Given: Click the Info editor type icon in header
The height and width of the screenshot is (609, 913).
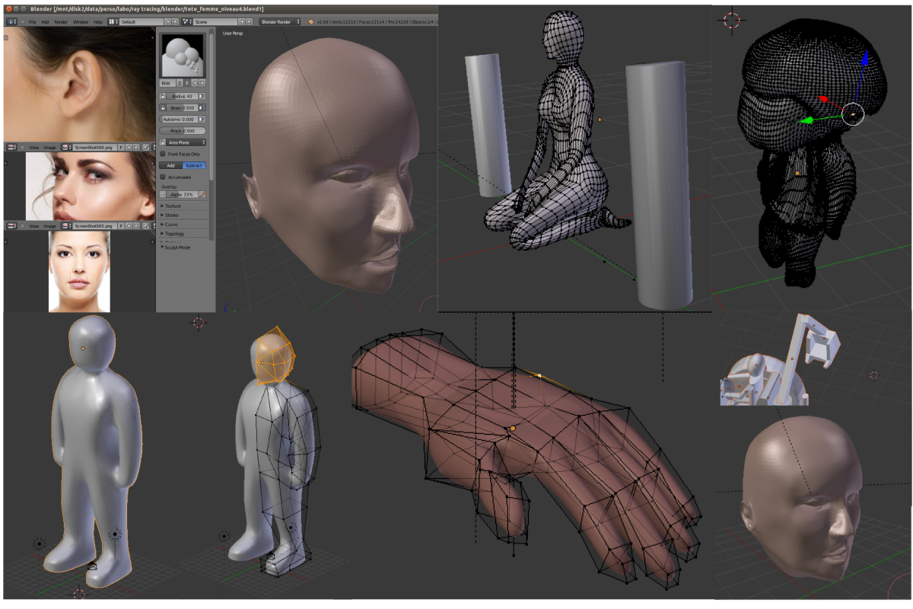Looking at the screenshot, I should click(11, 22).
